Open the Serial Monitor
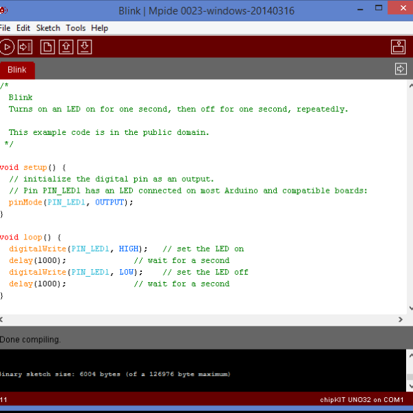The height and width of the screenshot is (413, 413). (x=399, y=47)
